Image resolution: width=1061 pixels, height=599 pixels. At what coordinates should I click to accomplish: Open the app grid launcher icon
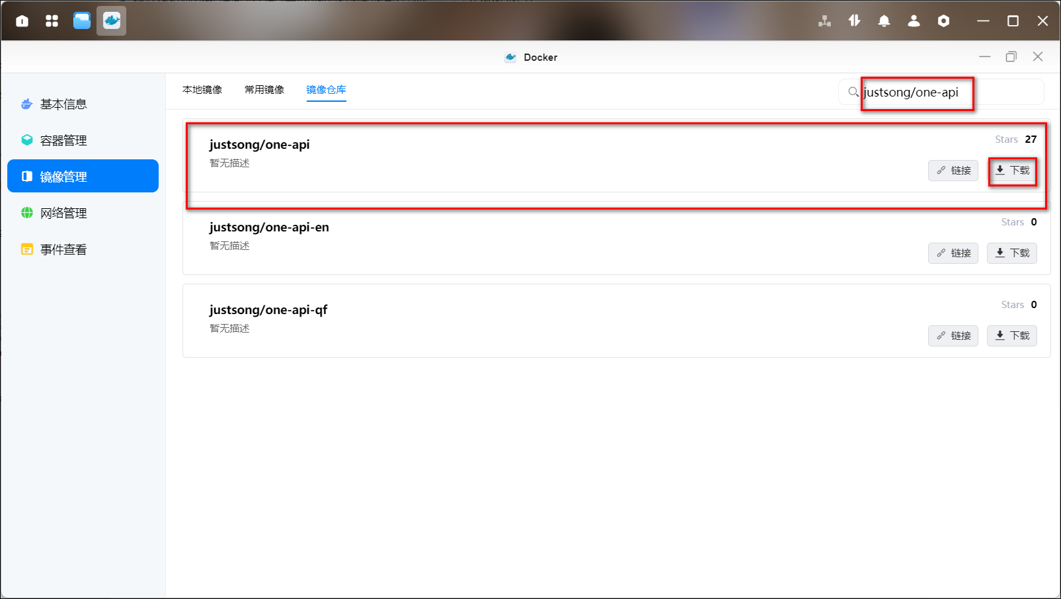[x=52, y=21]
